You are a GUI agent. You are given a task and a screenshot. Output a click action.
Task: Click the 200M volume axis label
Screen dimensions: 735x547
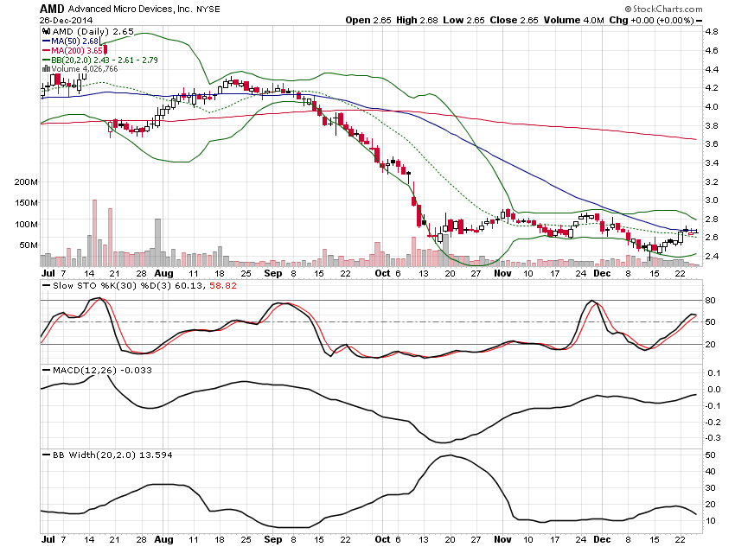coord(26,181)
